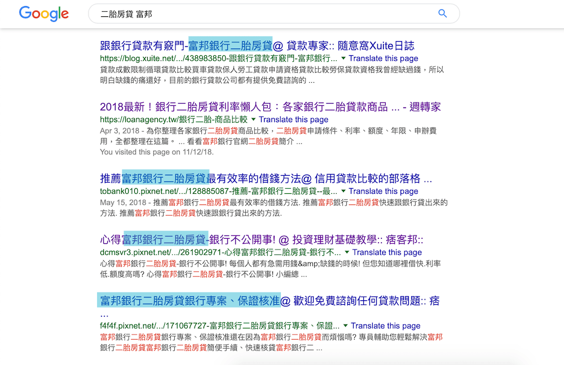Click the green loanagency.tw URL text

[174, 119]
